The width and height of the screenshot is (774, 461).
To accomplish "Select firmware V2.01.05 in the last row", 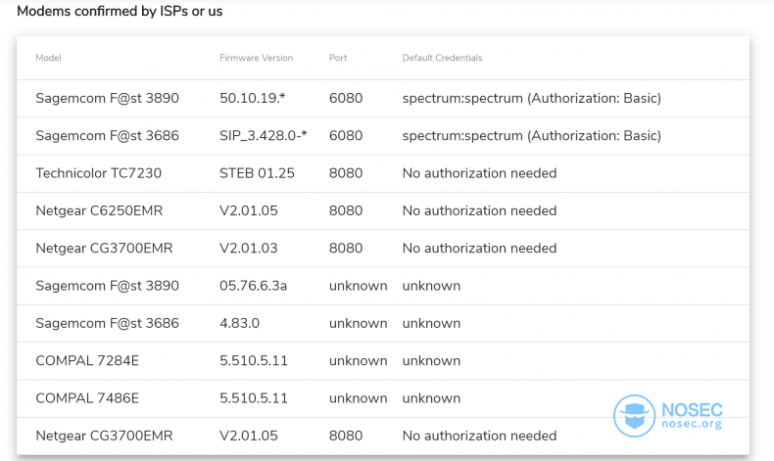I will [249, 436].
